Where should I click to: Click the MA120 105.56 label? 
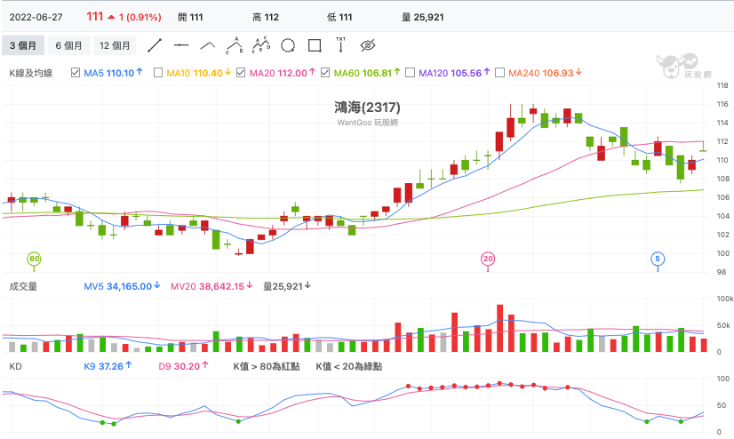[454, 73]
